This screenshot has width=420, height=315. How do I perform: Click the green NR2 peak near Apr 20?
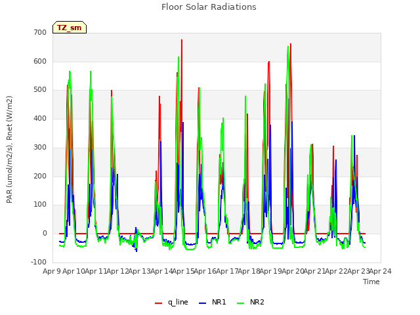(288, 47)
